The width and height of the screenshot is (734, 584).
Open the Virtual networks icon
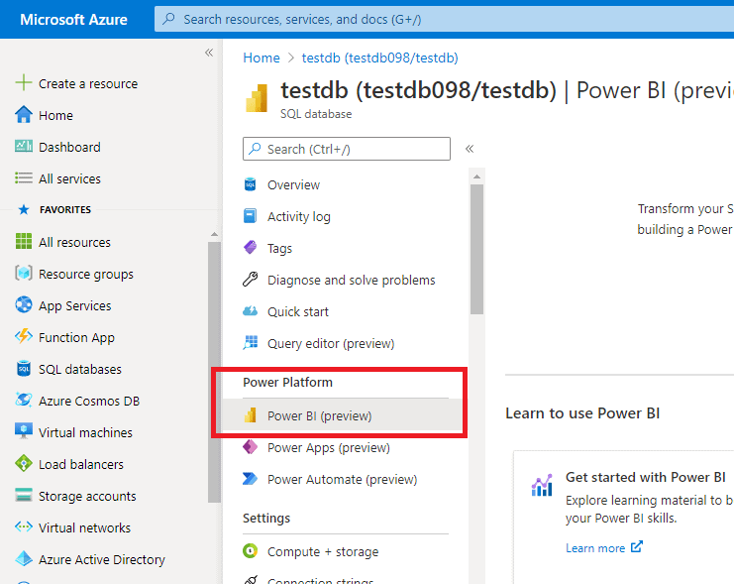click(24, 527)
